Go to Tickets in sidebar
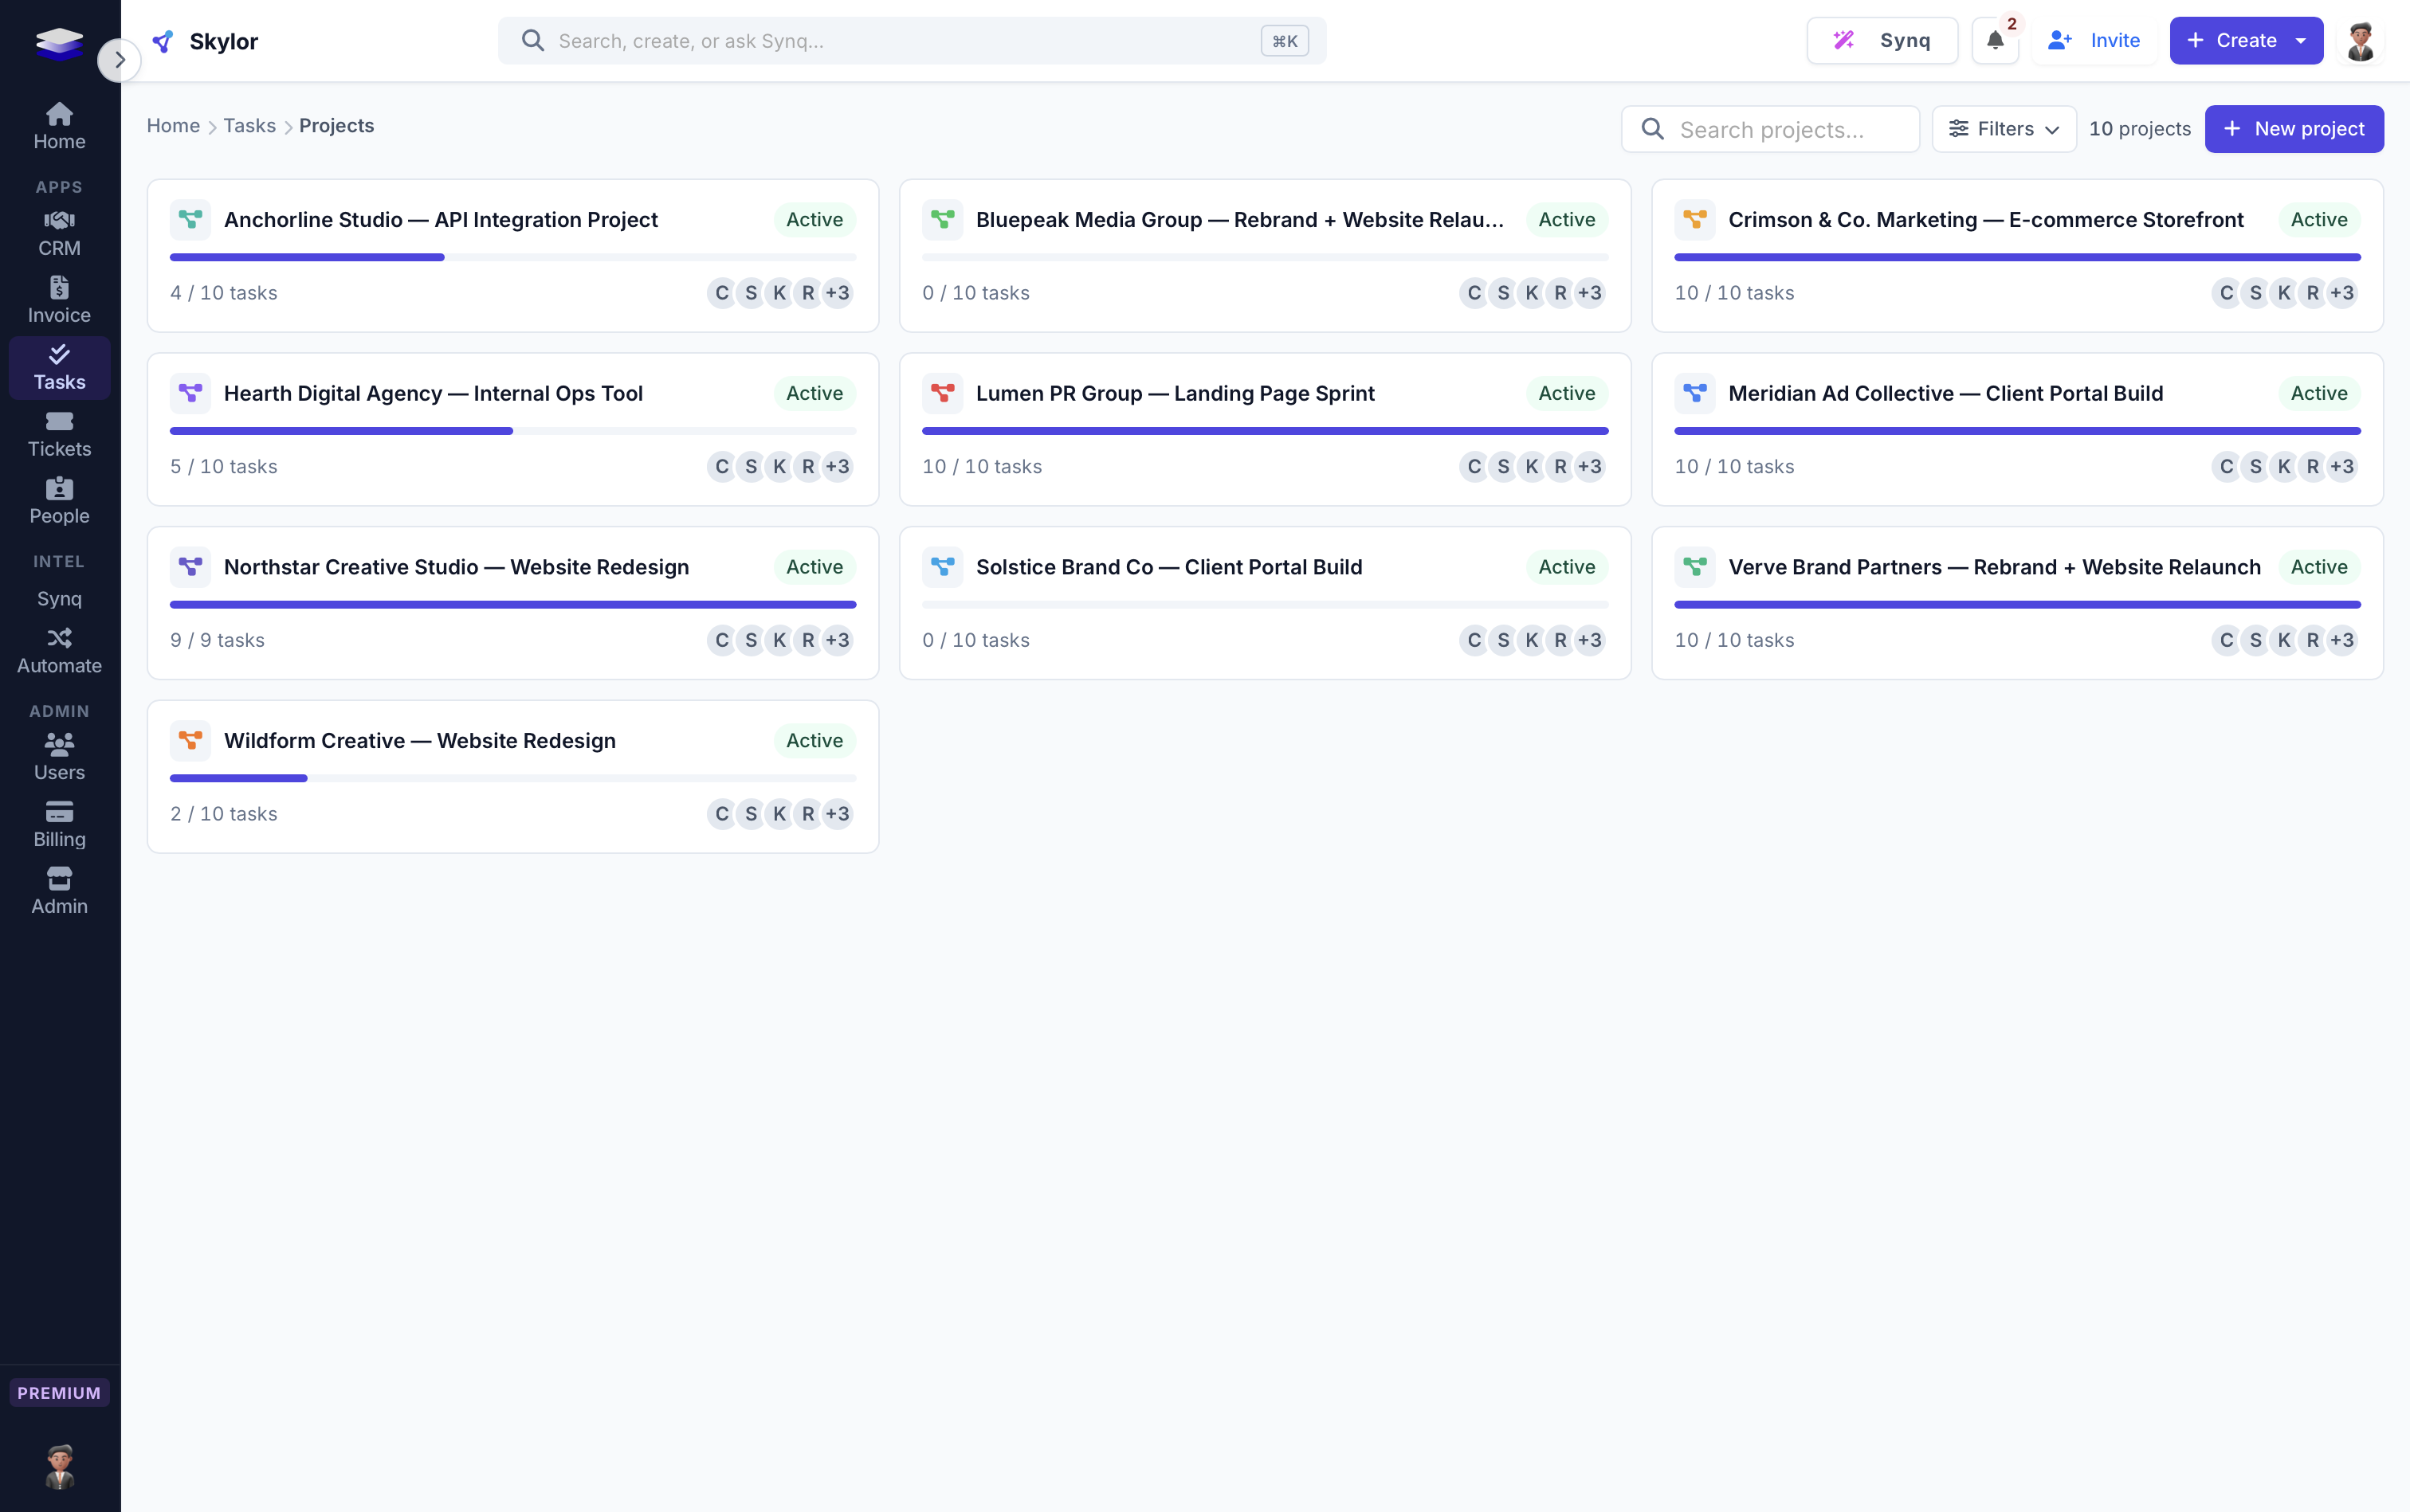 [59, 435]
